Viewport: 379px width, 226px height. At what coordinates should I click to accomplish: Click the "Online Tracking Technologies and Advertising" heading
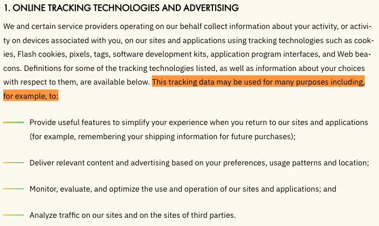(x=121, y=8)
